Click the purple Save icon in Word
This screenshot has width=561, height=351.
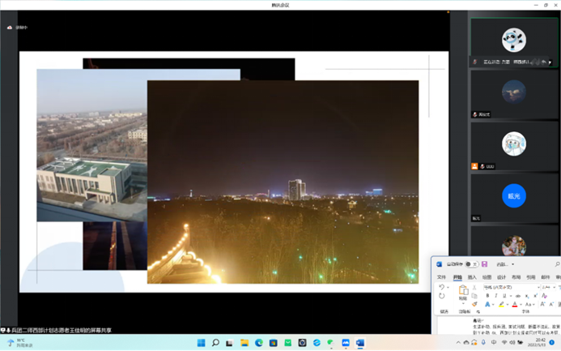click(484, 264)
